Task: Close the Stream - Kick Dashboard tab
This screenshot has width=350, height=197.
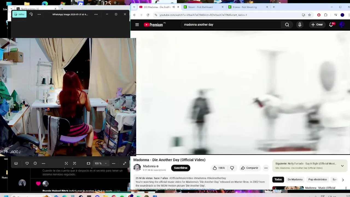Action: pos(223,7)
